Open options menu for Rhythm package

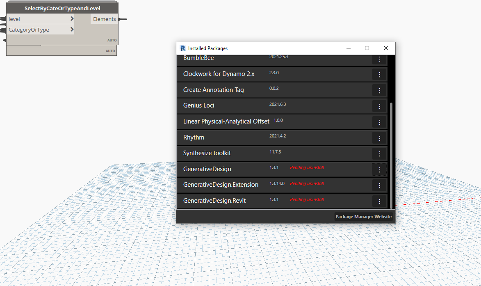point(379,138)
